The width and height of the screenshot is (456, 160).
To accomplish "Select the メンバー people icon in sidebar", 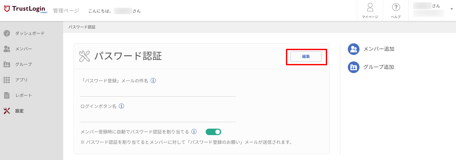I will point(7,49).
